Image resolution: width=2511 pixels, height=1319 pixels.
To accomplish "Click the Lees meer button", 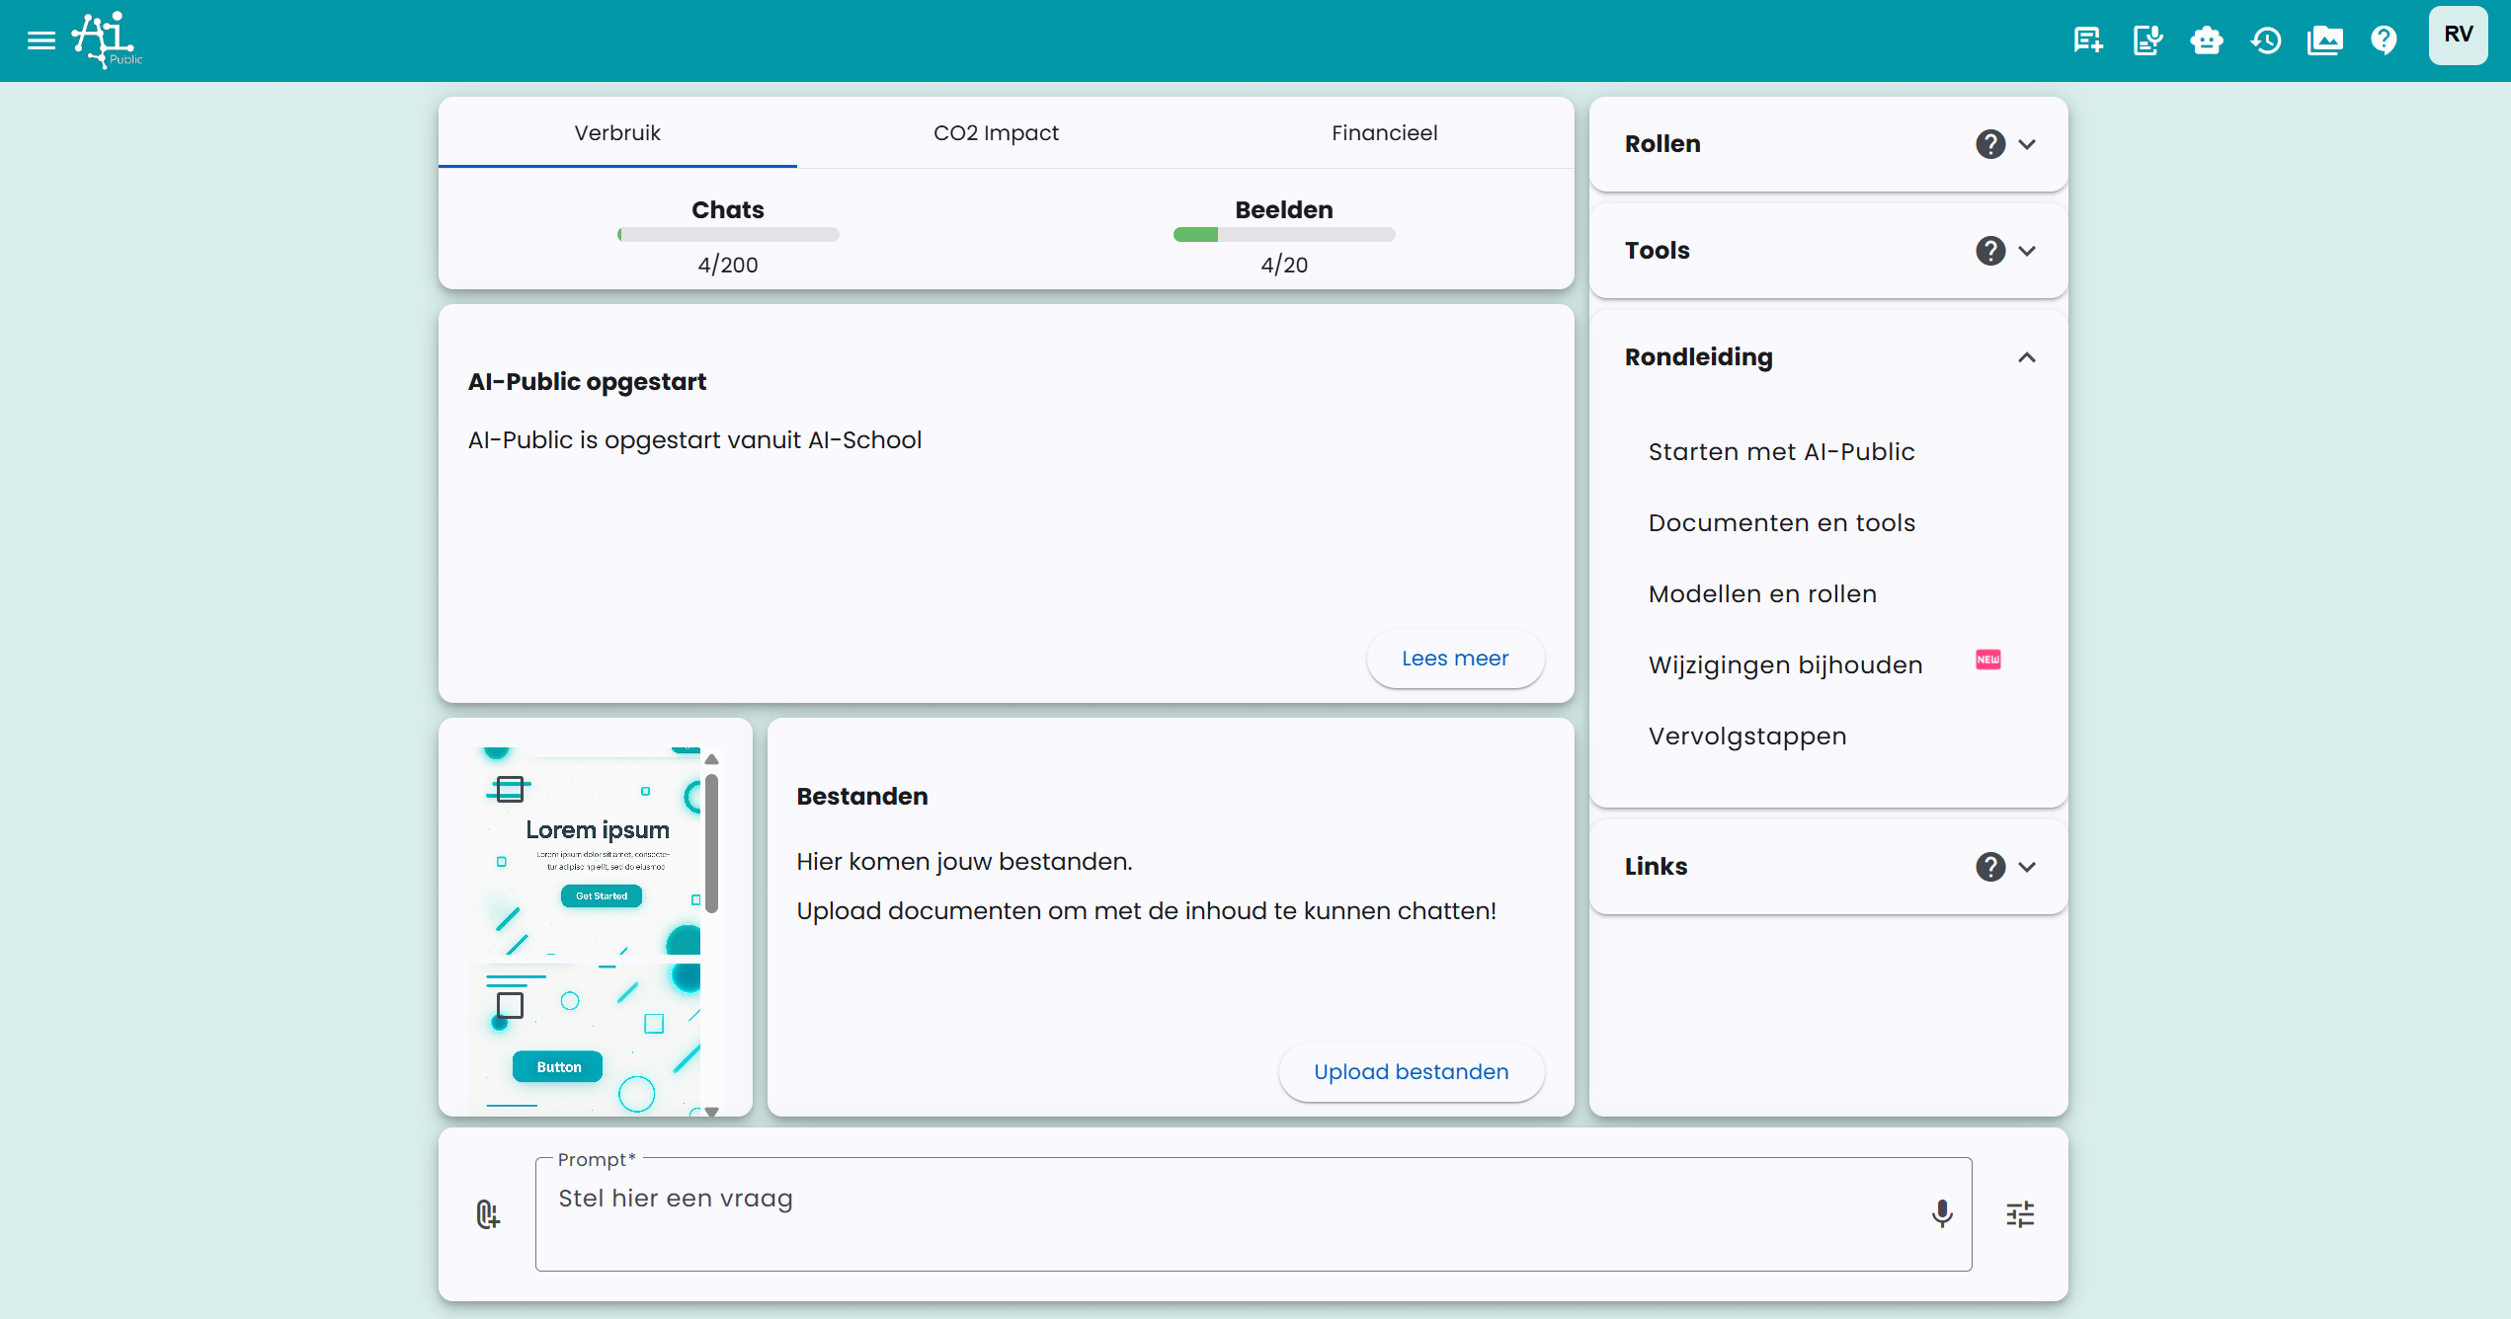I will [1454, 659].
